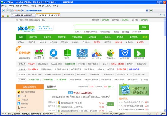
Task: Open 排行榜 in the navigation bar
Action: coord(145,37)
